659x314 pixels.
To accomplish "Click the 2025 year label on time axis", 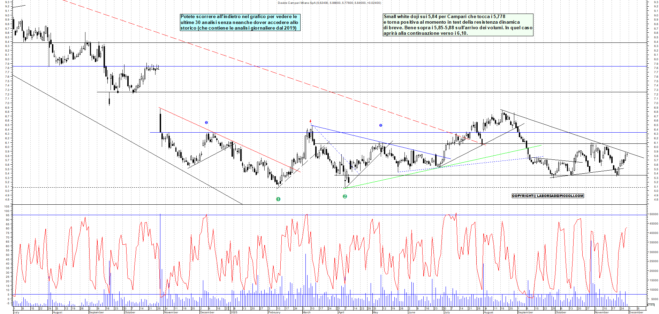I will pyautogui.click(x=234, y=312).
